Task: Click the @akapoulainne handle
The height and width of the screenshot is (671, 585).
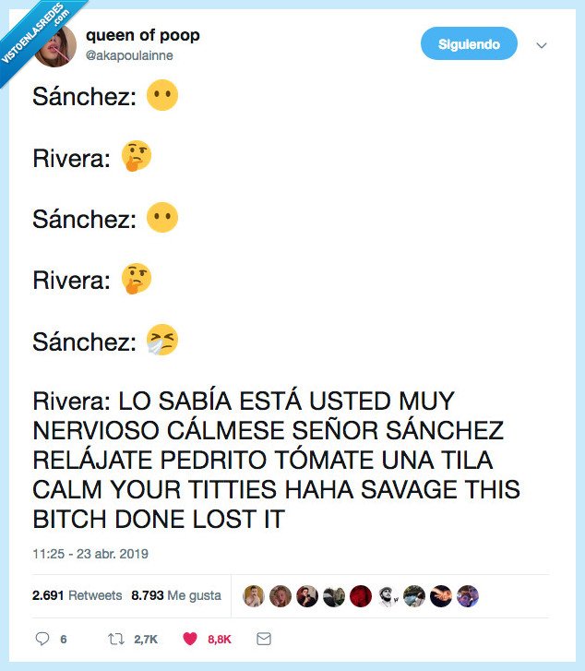Action: point(128,55)
